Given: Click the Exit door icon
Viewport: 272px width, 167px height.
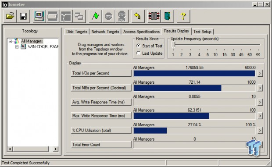Looking at the screenshot, I should (x=167, y=16).
